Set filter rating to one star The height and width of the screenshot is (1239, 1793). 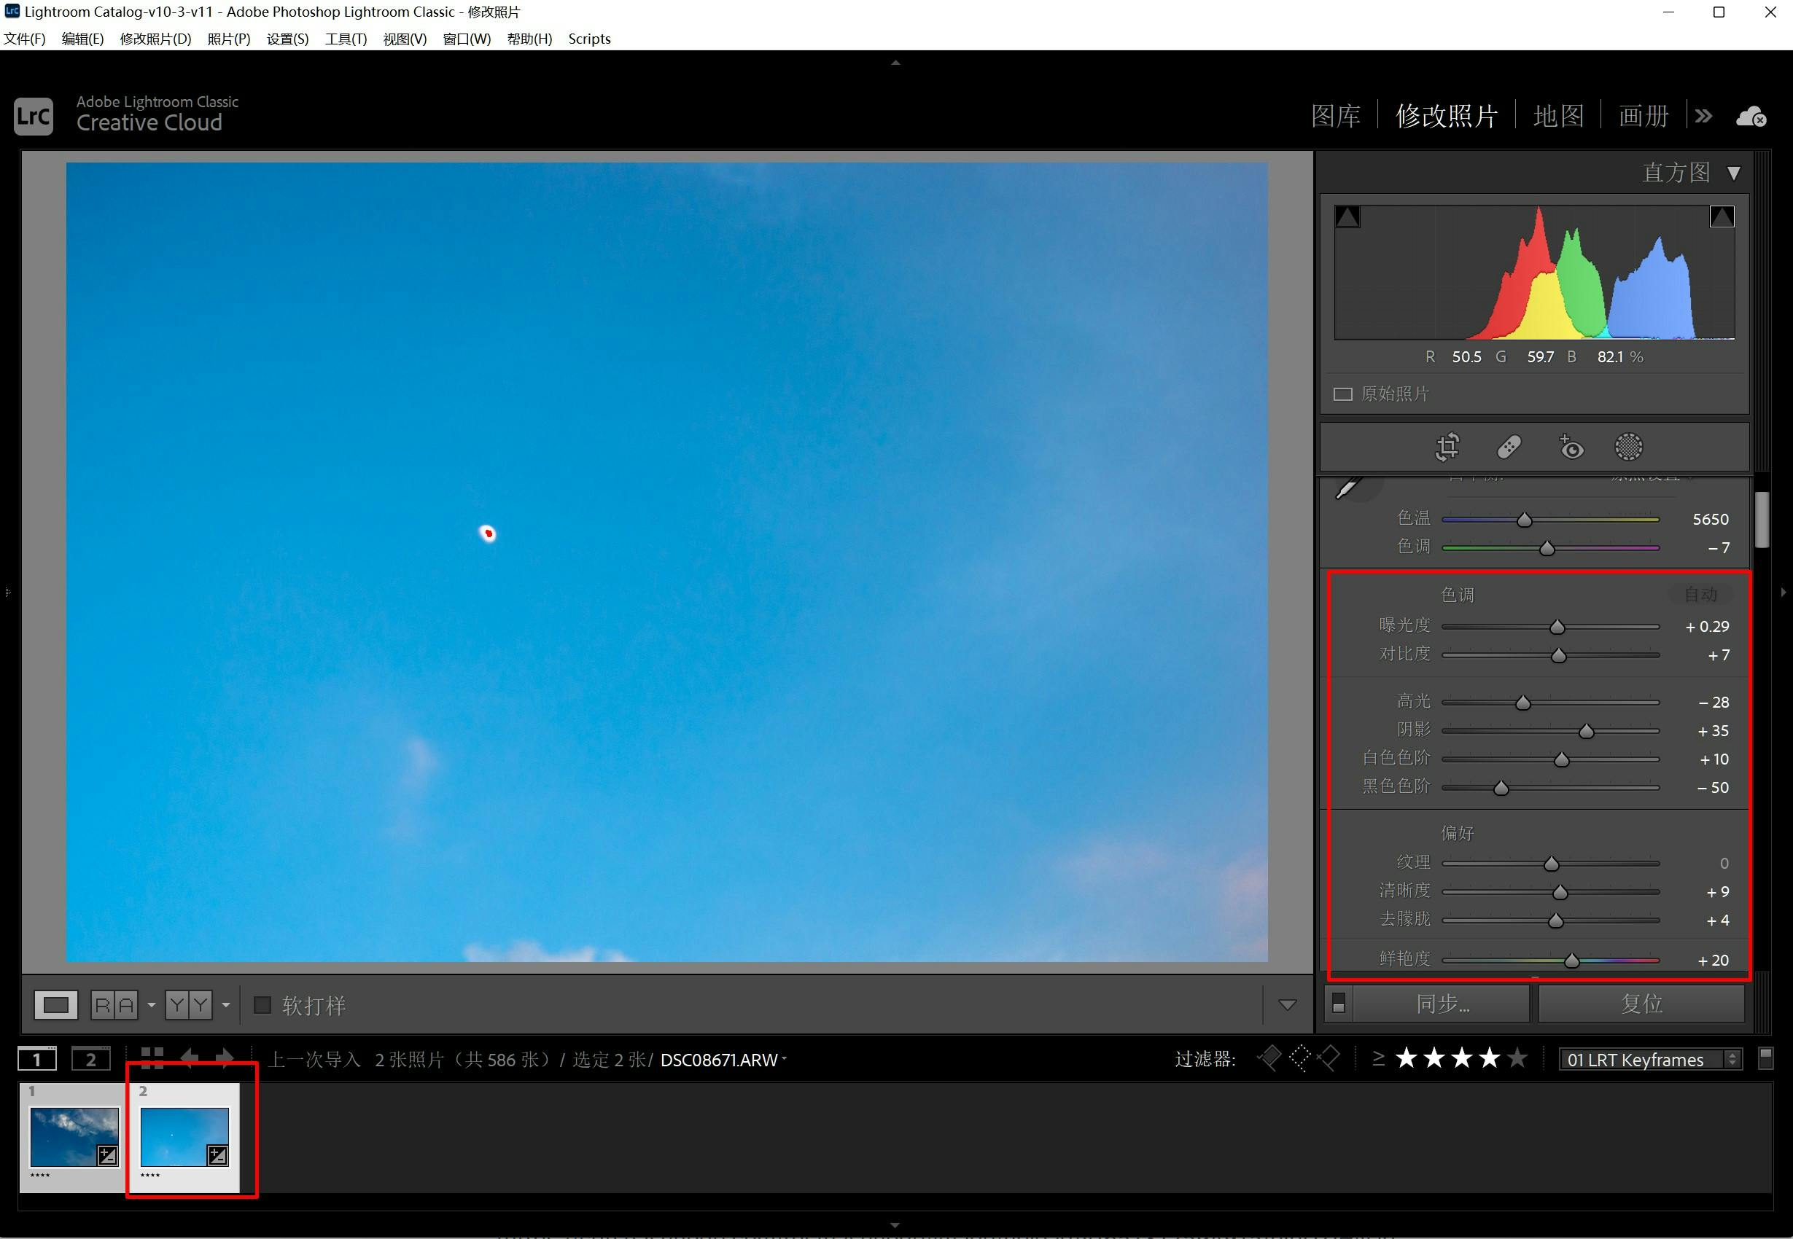pyautogui.click(x=1407, y=1058)
